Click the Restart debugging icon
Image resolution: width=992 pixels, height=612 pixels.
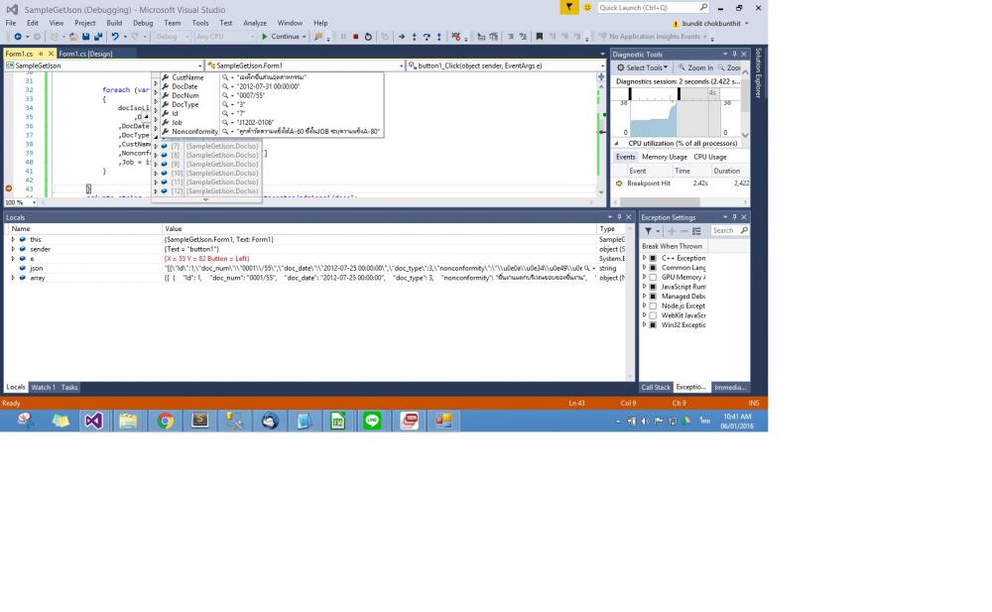[x=368, y=37]
